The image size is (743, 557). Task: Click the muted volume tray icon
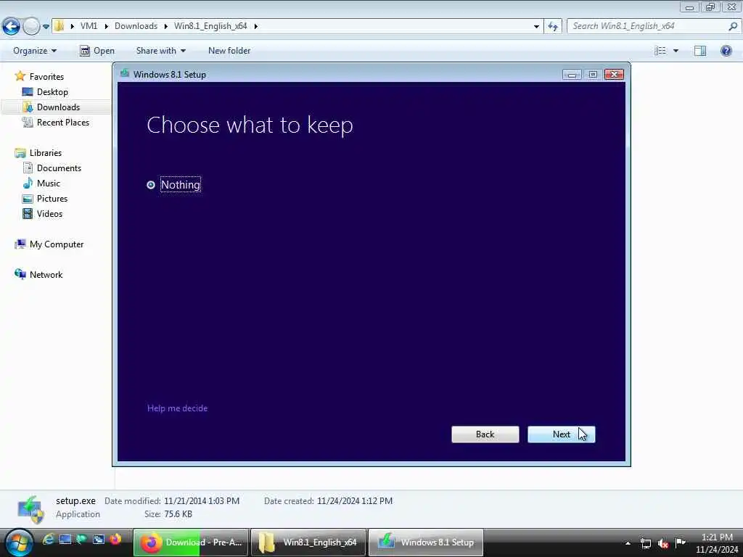pos(663,543)
